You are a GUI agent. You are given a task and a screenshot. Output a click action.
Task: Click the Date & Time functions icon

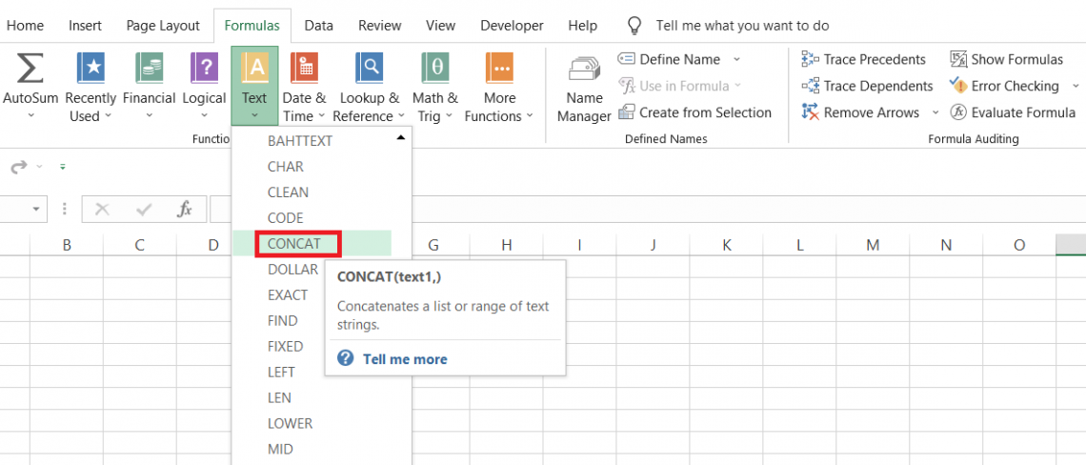[304, 69]
